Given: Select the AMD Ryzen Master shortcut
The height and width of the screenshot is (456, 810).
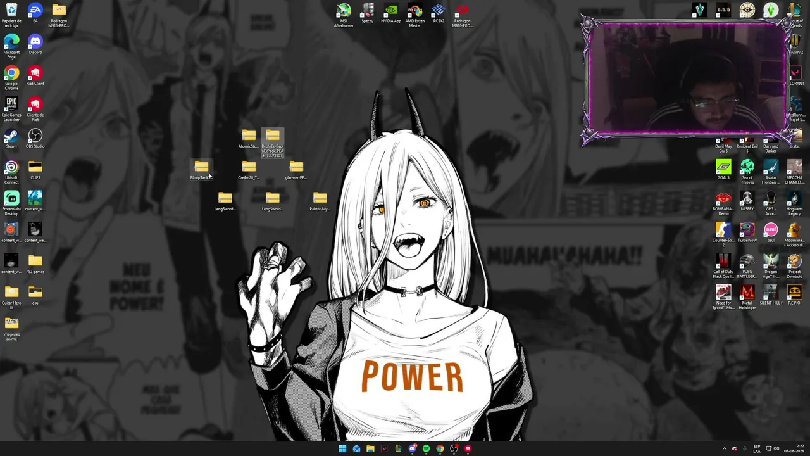Looking at the screenshot, I should pyautogui.click(x=414, y=15).
